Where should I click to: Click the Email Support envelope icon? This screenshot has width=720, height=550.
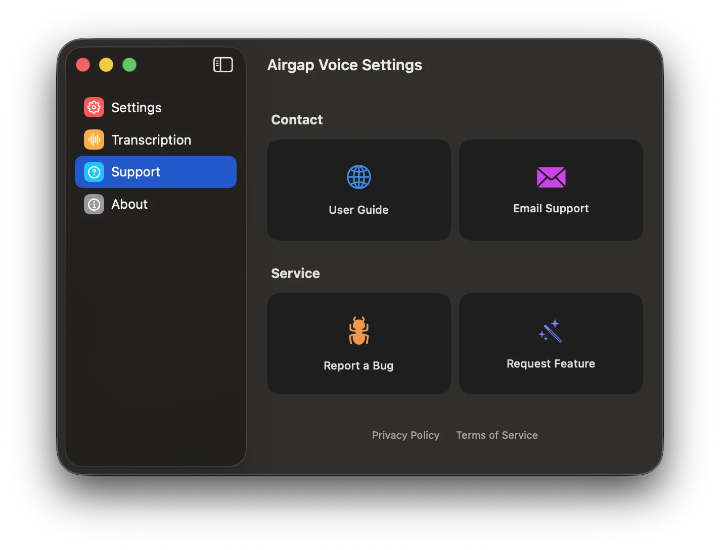(x=551, y=177)
